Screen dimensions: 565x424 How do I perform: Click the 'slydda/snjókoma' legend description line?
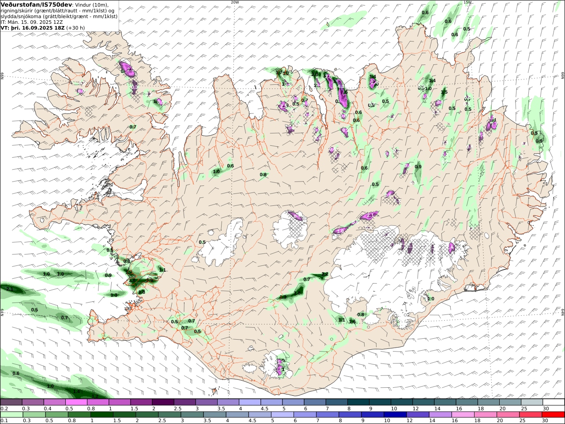point(59,16)
